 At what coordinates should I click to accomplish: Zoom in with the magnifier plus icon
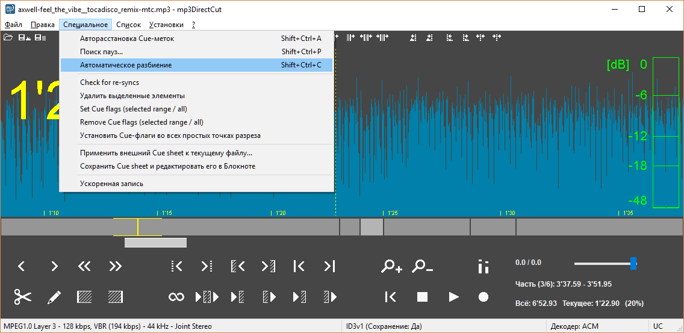391,266
